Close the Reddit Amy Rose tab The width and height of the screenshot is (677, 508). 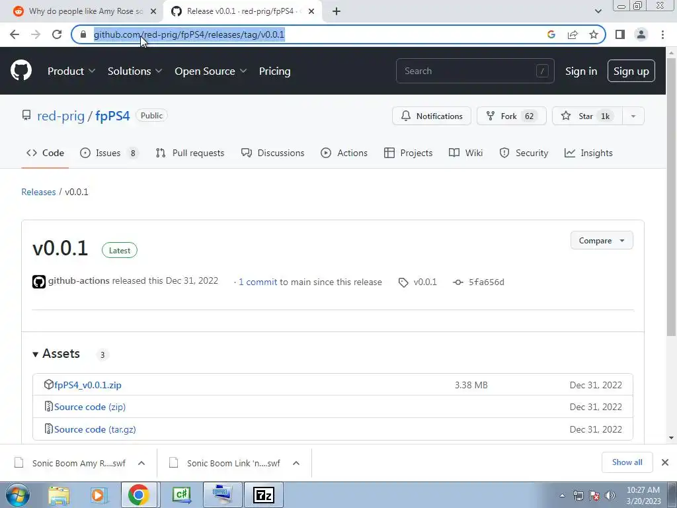[x=153, y=11]
